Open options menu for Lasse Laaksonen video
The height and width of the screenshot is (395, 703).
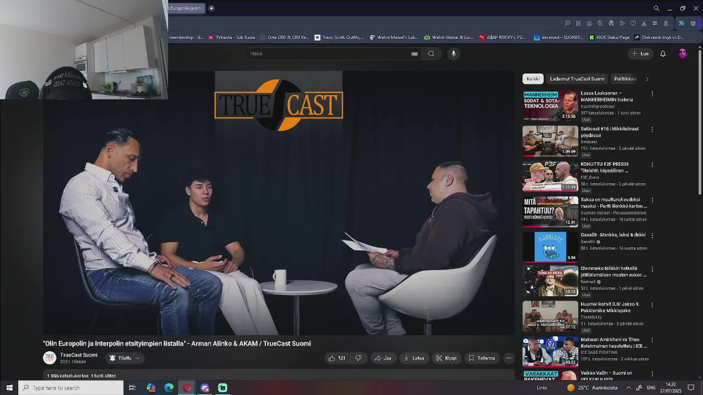point(652,94)
